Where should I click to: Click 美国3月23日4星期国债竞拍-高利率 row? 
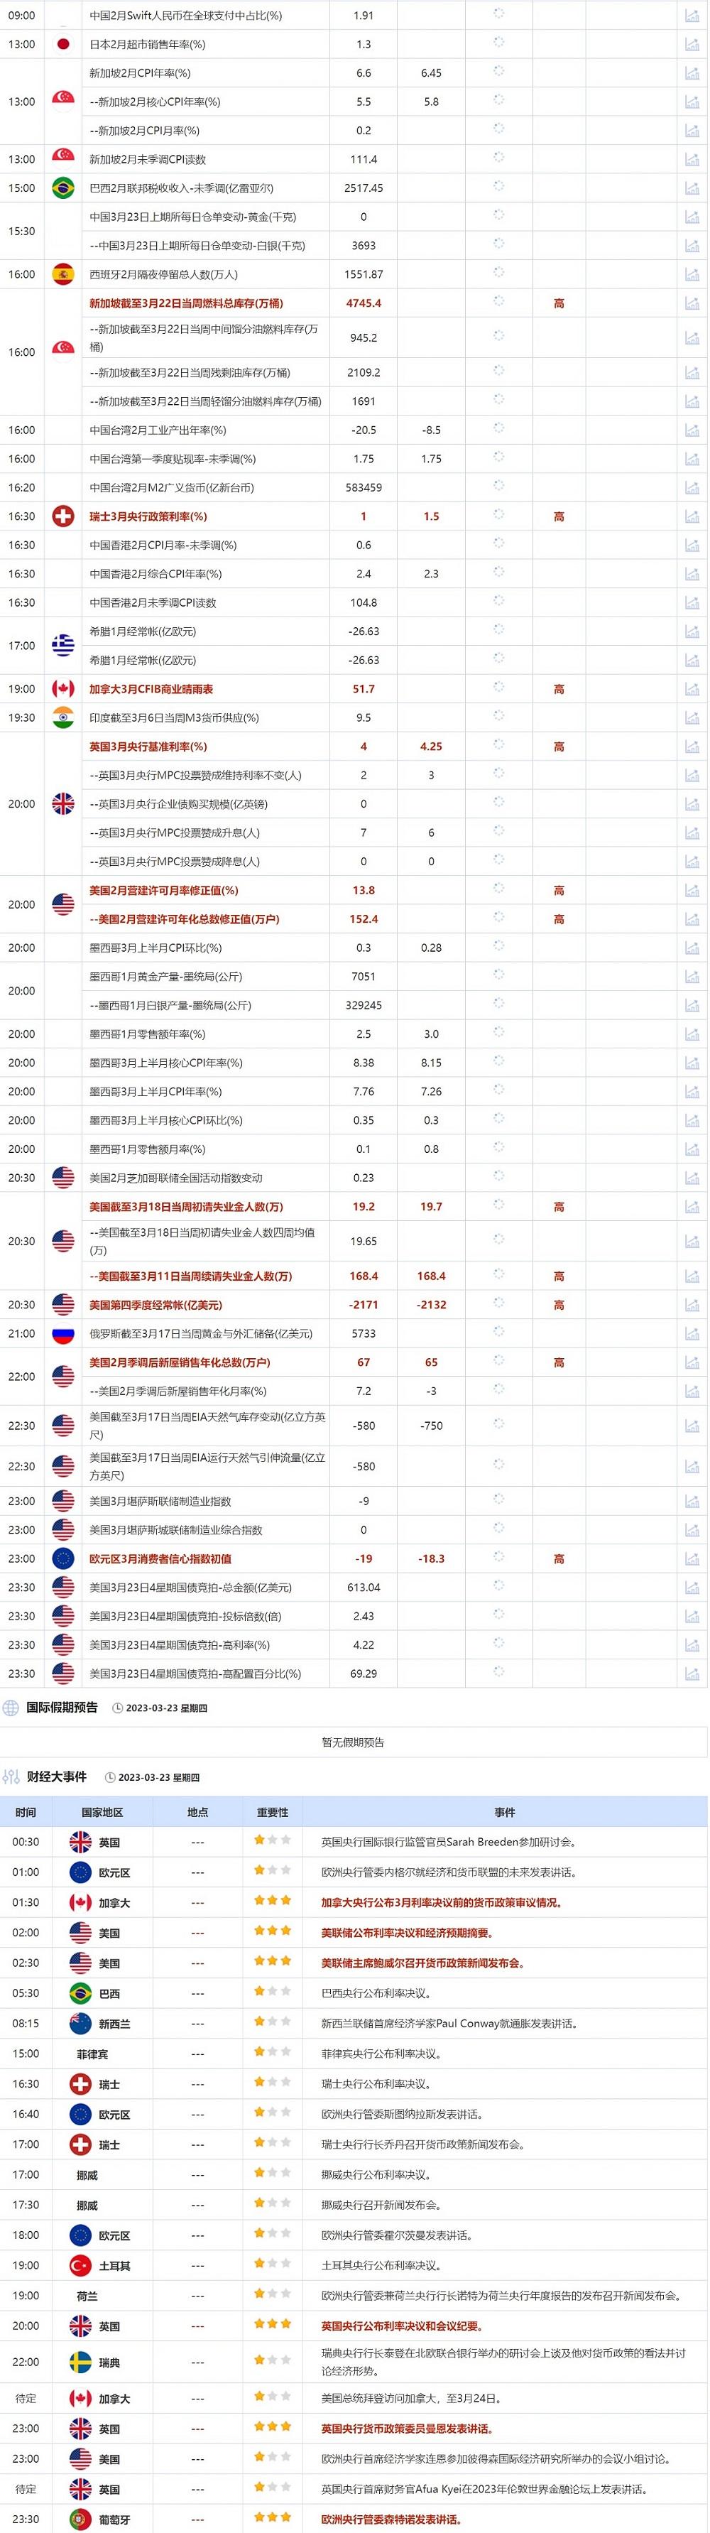(x=354, y=1645)
